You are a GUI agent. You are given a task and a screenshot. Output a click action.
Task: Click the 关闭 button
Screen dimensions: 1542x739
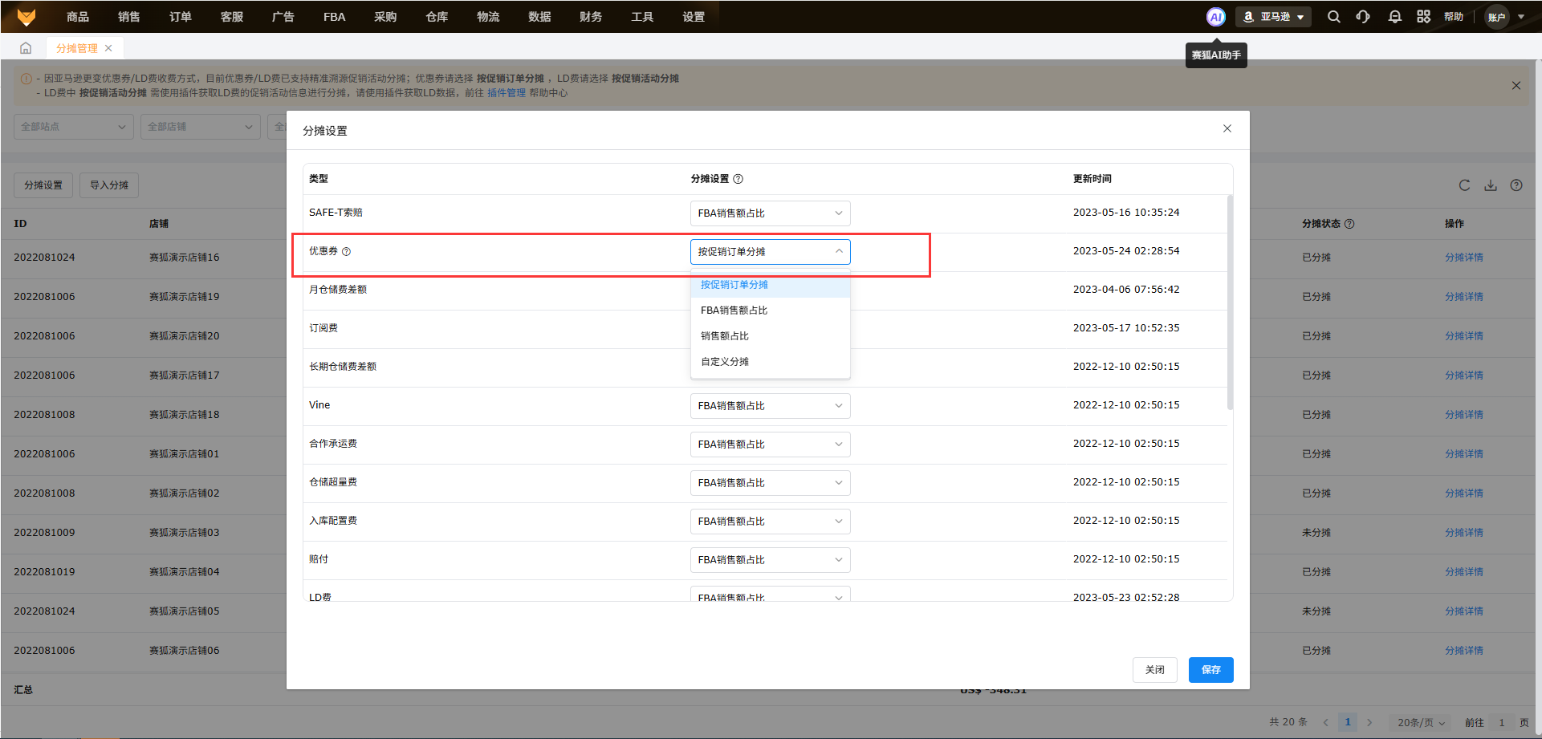point(1155,670)
